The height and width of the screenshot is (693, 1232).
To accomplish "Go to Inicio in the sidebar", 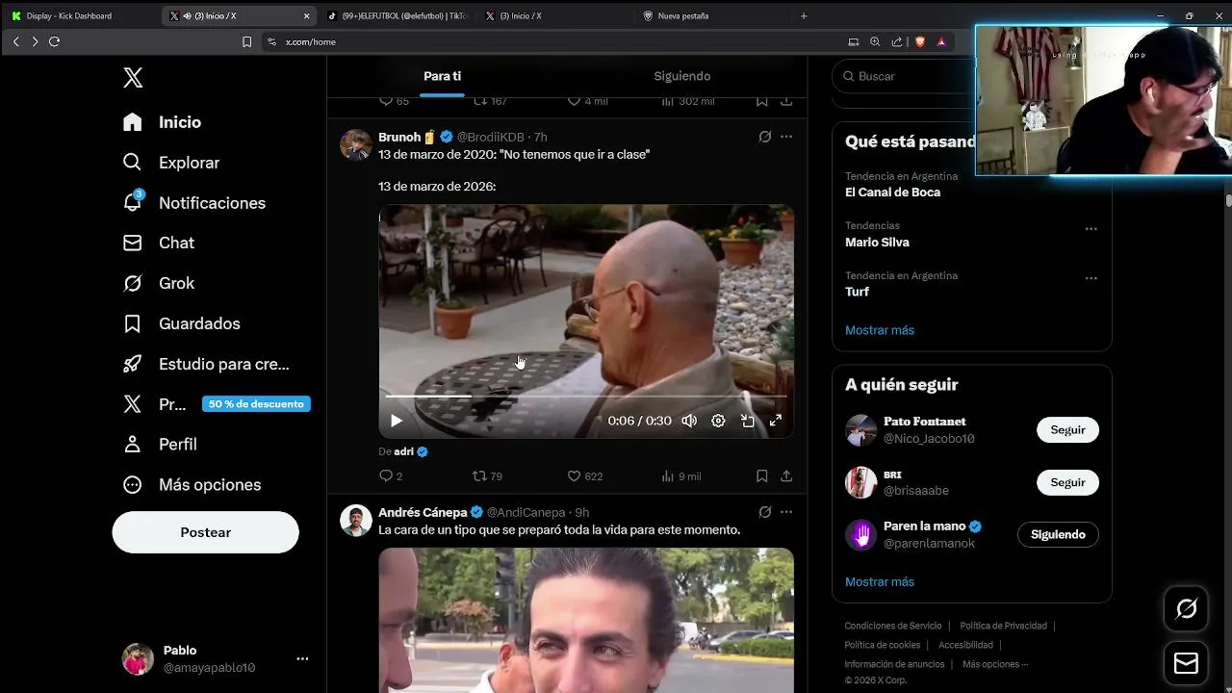I will point(162,122).
